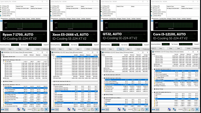Open Preferences in Ryzen AIDA64 window
Image resolution: width=201 pixels, height=113 pixels.
[46, 49]
